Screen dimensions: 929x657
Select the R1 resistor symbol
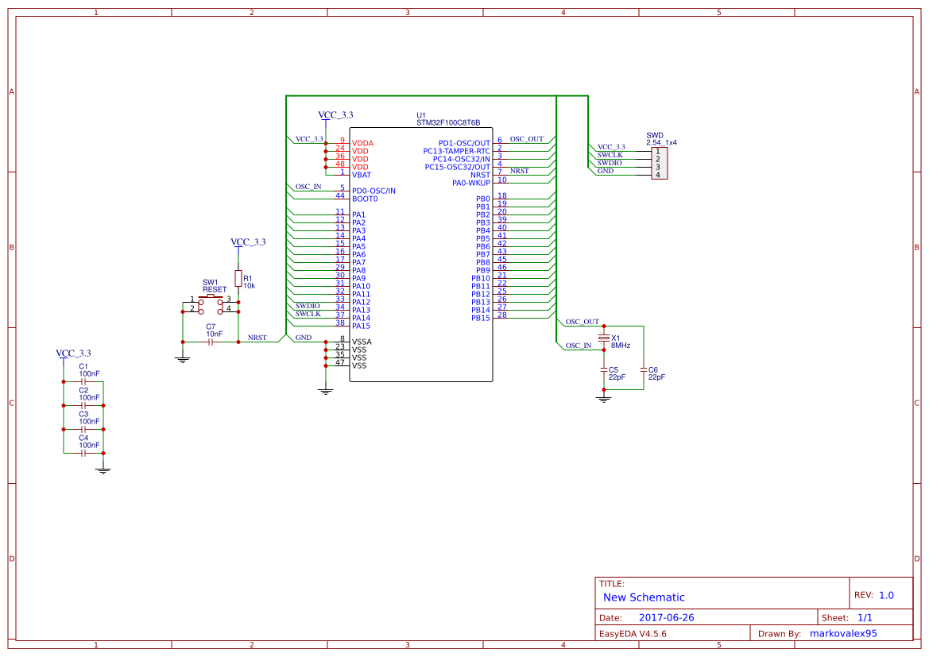click(x=238, y=278)
